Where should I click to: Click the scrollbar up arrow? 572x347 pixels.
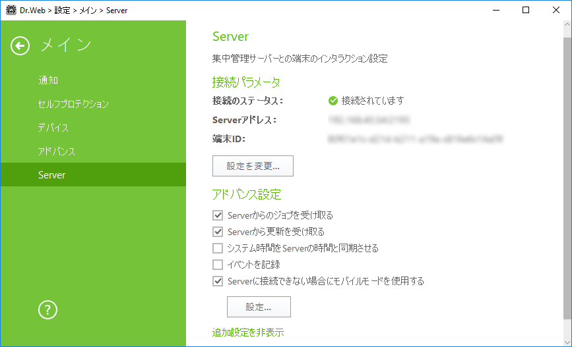click(x=567, y=25)
